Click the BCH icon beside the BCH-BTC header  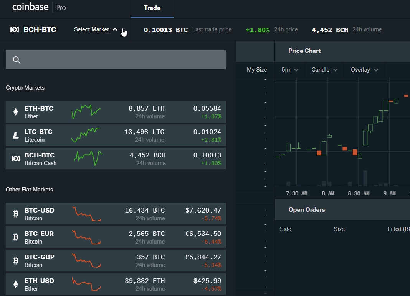(x=14, y=29)
